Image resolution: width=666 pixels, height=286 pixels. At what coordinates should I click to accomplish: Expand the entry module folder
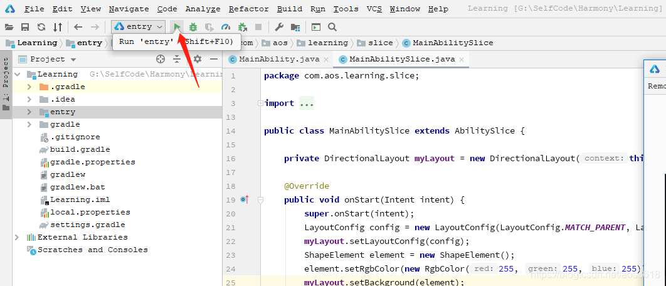coord(29,112)
